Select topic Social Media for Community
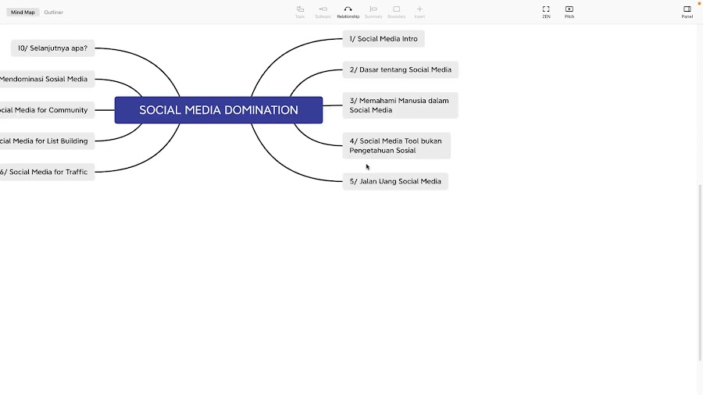The image size is (703, 395). click(47, 110)
